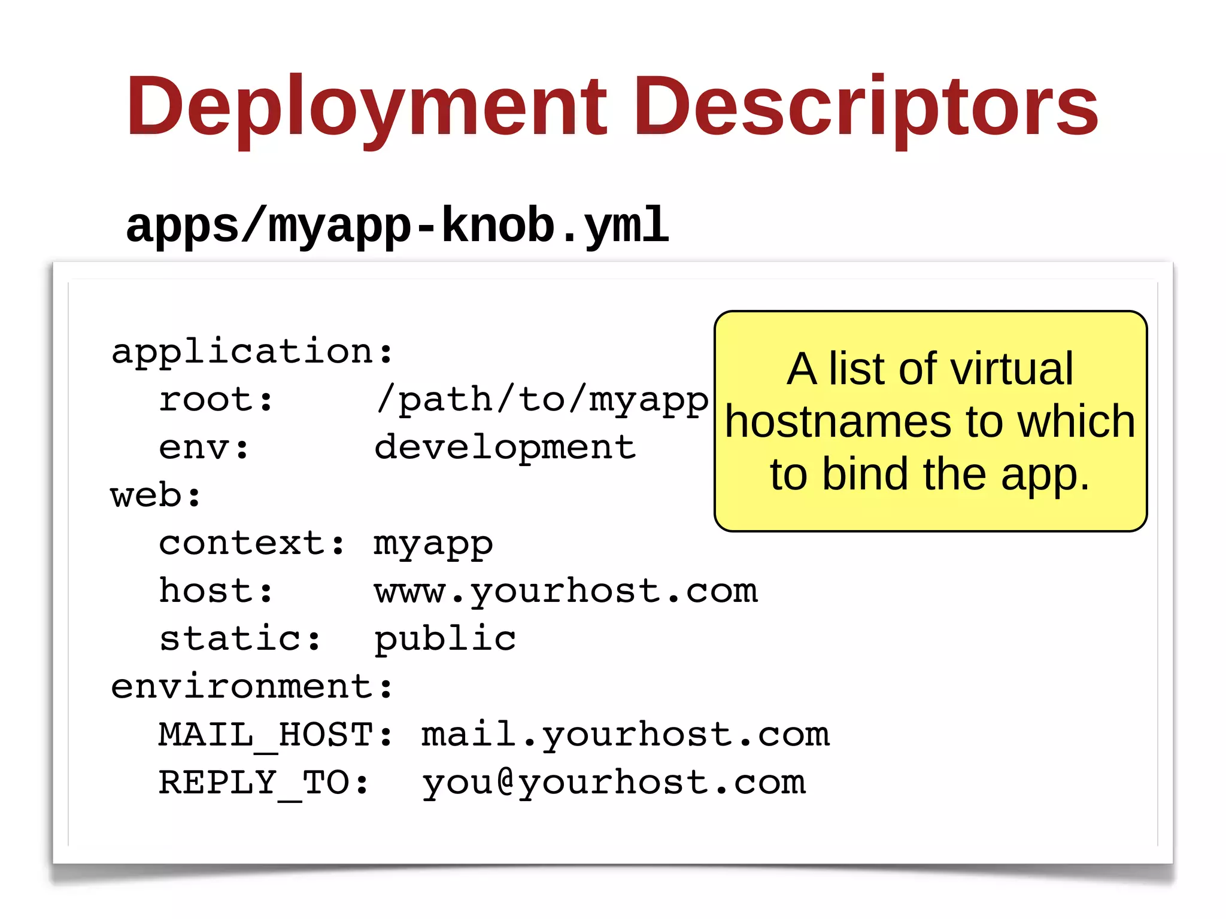
Task: Click the 'host:' key
Action: point(216,591)
